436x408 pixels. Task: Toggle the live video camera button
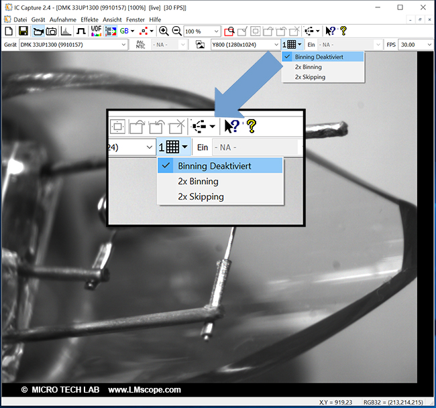(x=38, y=31)
